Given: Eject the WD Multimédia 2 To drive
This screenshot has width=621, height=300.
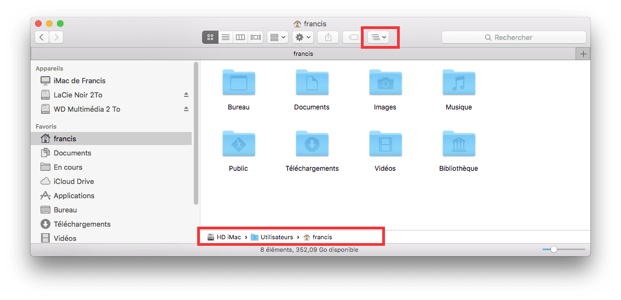Looking at the screenshot, I should (x=186, y=109).
